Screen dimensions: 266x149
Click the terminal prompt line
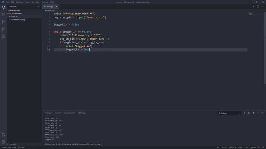pos(74,144)
